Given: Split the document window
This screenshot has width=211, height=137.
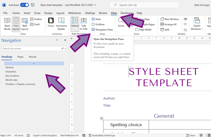Looking at the screenshot, I should [165, 30].
